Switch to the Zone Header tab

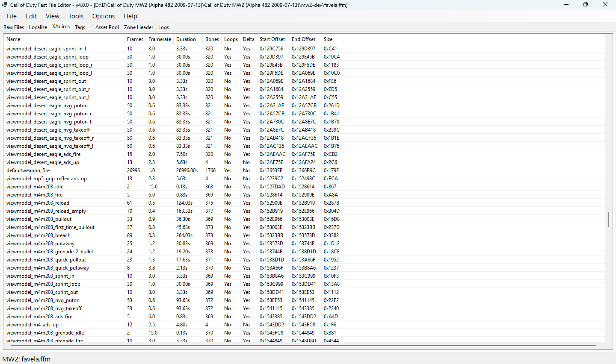tap(139, 27)
